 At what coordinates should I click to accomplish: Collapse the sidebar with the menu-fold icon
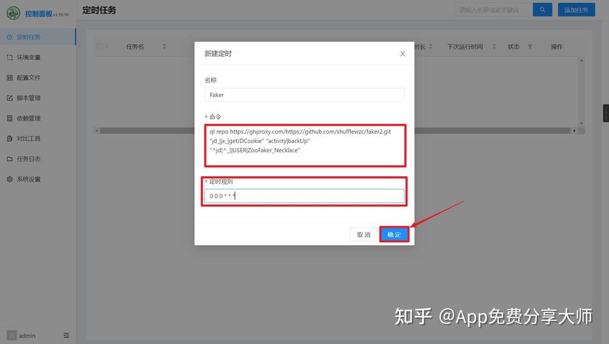(x=67, y=335)
